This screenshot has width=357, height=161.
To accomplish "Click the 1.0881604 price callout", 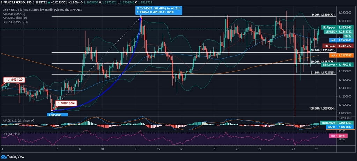I will [x=67, y=103].
